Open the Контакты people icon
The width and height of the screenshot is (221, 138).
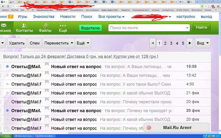pos(24,28)
